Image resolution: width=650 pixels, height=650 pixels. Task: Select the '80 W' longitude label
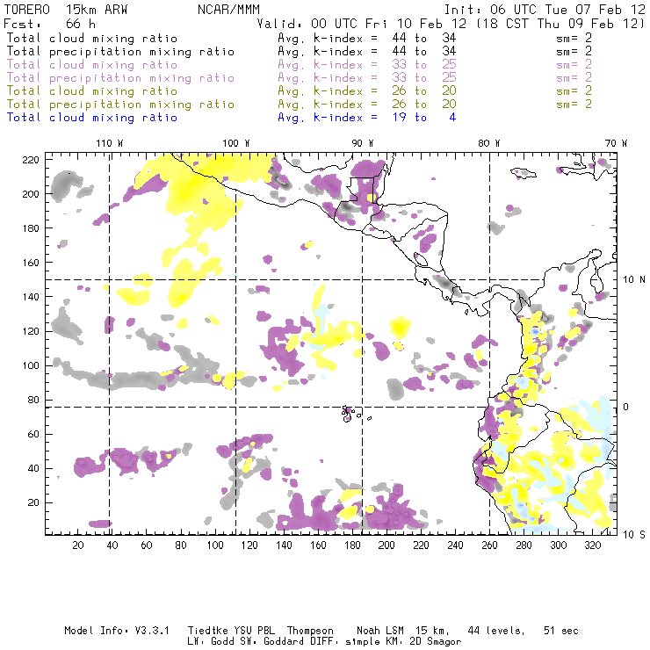[489, 143]
